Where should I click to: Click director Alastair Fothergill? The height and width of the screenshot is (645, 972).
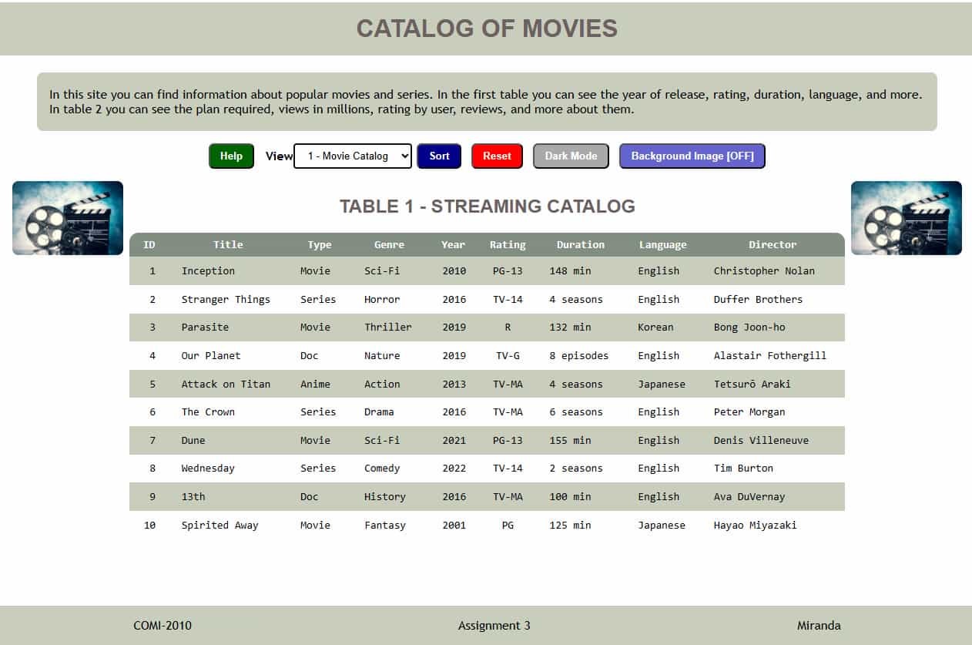point(770,355)
